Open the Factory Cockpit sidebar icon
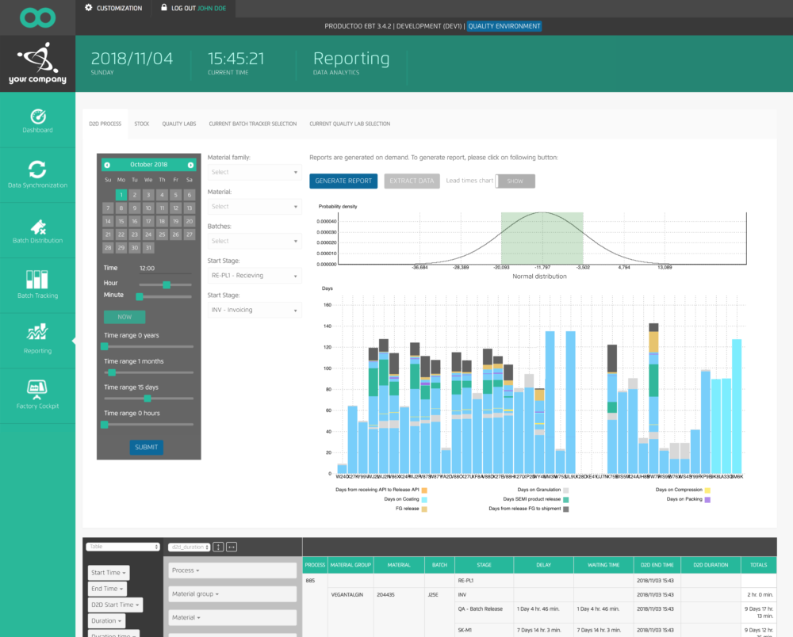Screen dimensions: 793x637 pos(37,389)
